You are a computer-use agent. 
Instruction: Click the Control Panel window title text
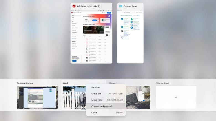click(x=130, y=6)
